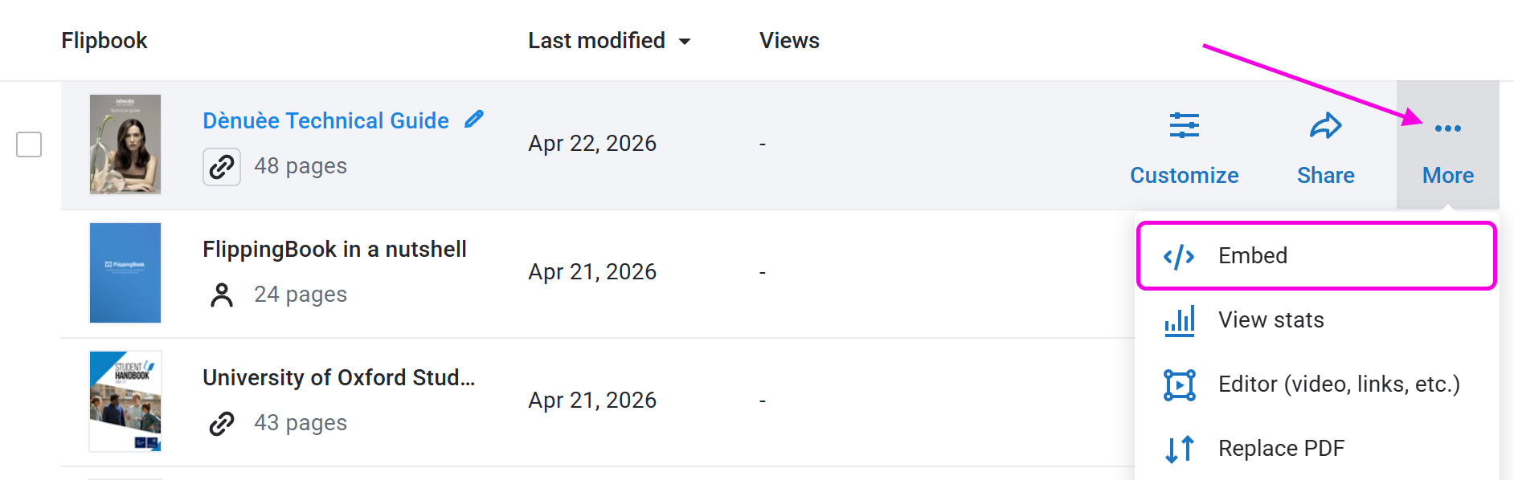Open the More three-dots menu
1514x480 pixels.
[1447, 128]
